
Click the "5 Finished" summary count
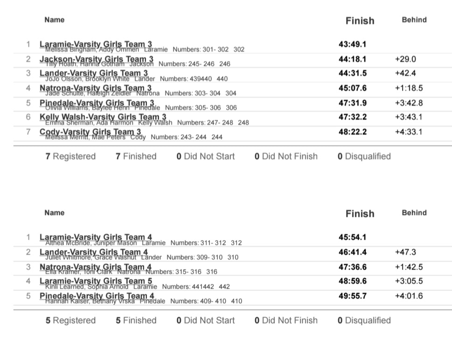[136, 320]
